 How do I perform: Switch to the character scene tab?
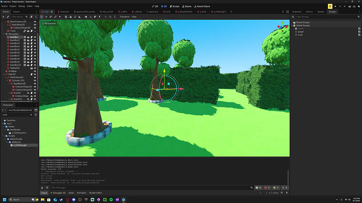(x=63, y=12)
